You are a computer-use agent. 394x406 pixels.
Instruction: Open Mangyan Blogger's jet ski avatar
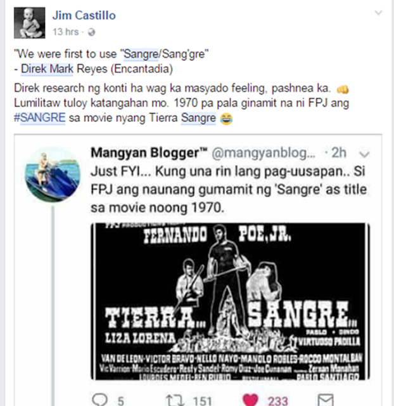53,175
